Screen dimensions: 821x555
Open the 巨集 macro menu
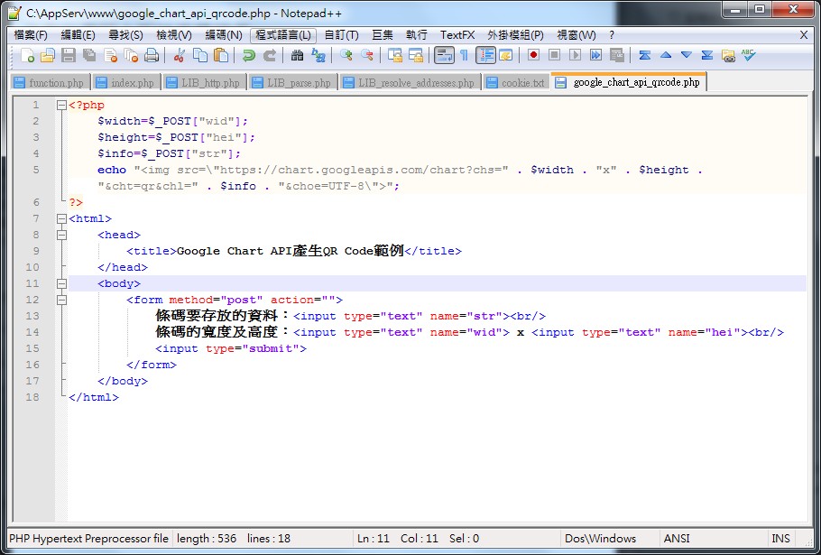(x=383, y=35)
